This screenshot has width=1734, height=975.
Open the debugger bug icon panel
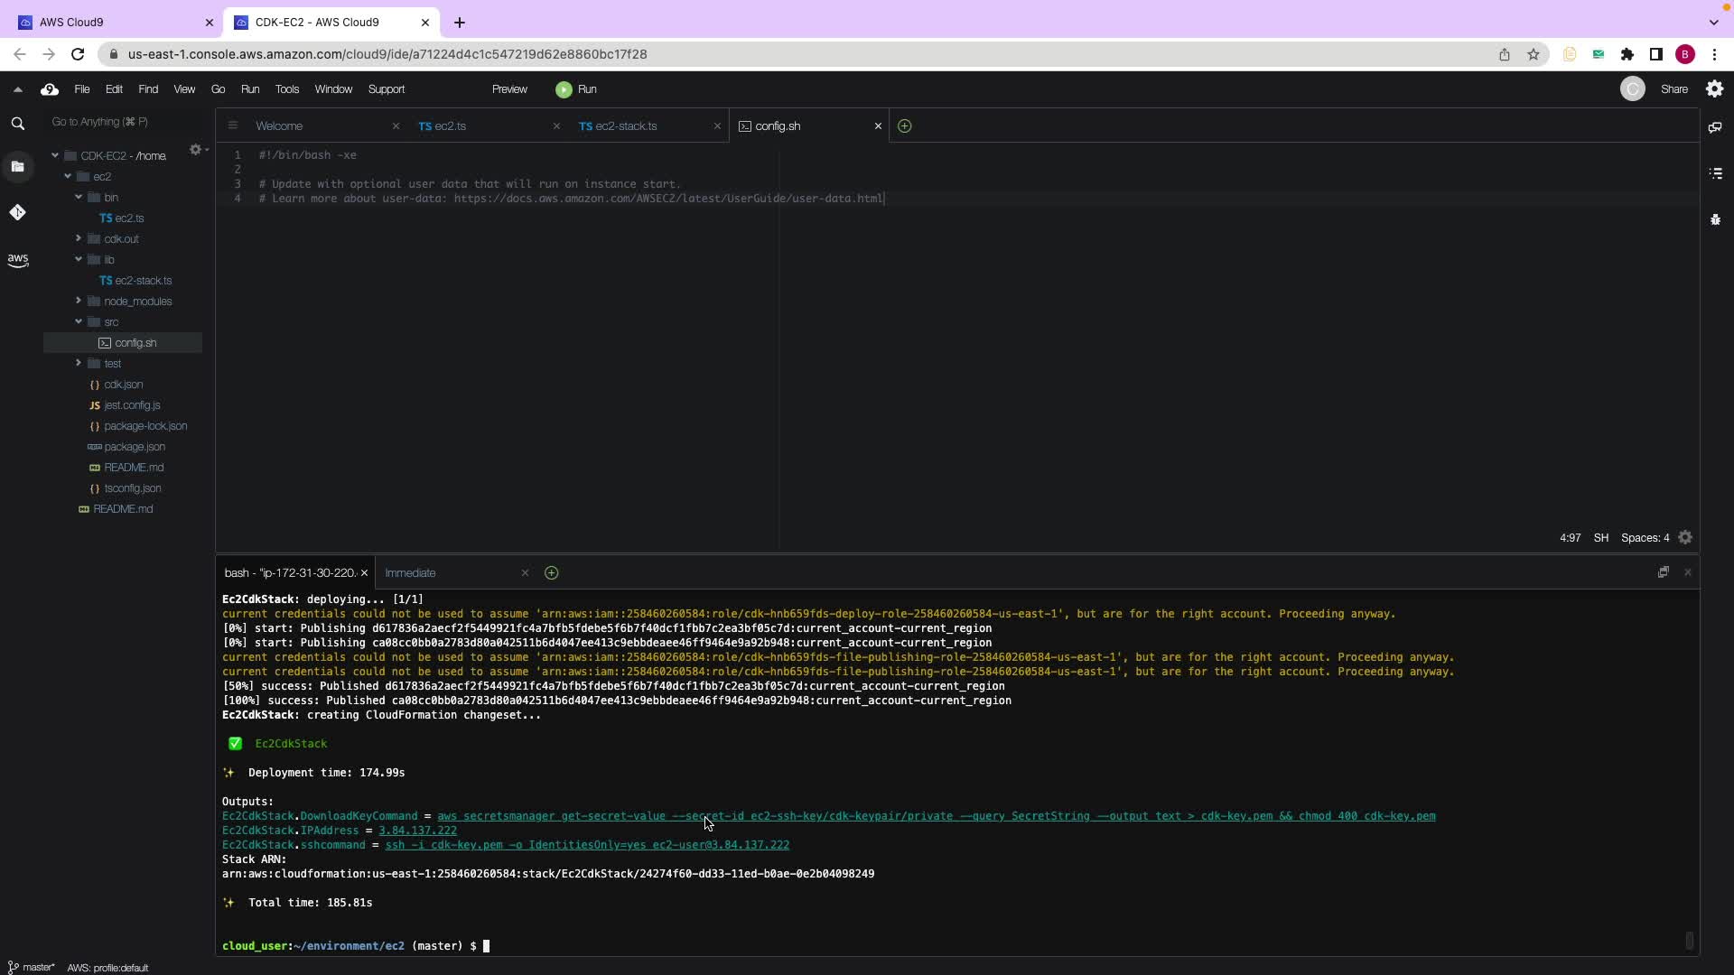pyautogui.click(x=1715, y=219)
